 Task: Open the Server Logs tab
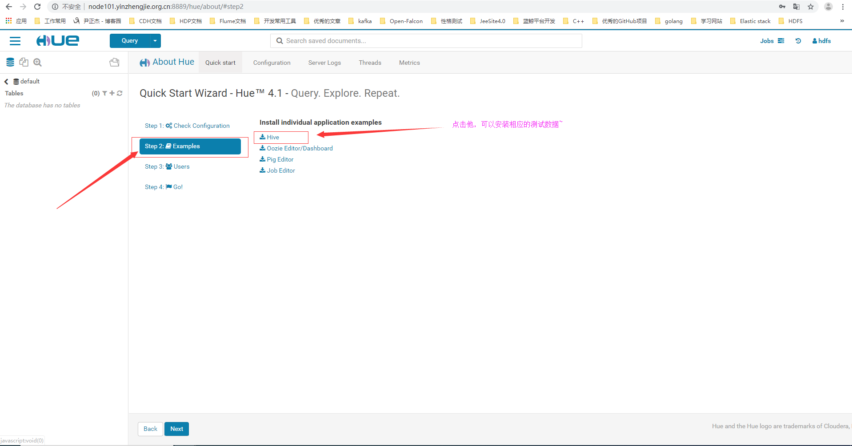pos(324,62)
